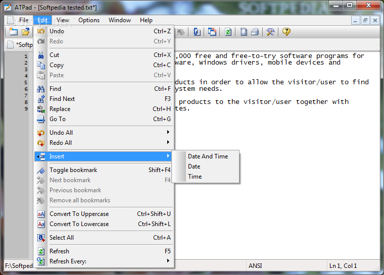Viewport: 384px width, 275px height.
Task: Open the File menu
Action: [x=24, y=20]
